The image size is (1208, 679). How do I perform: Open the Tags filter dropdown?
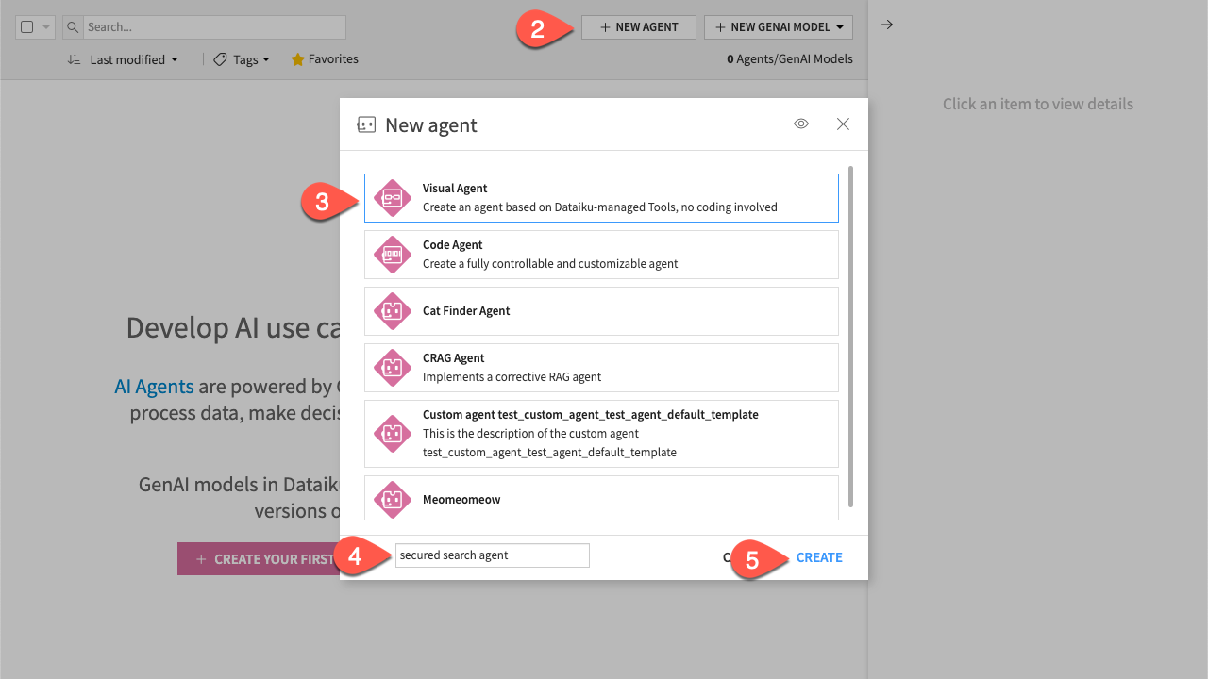(242, 59)
